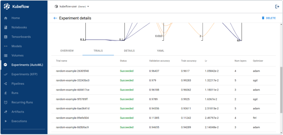Open Notebooks via its sidebar icon
The height and width of the screenshot is (135, 283).
coord(5,27)
